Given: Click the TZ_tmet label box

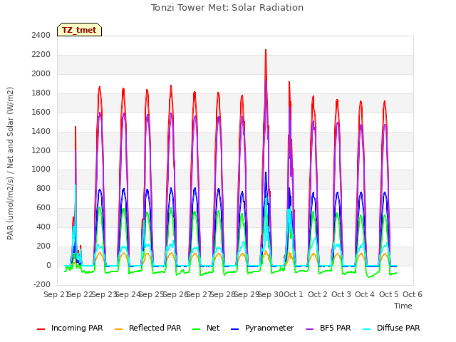Looking at the screenshot, I should point(79,30).
